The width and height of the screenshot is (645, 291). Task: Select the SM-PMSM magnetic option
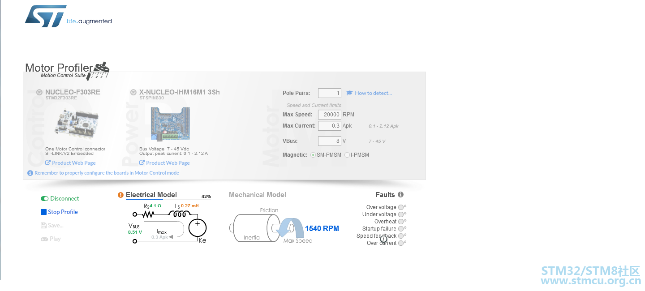pos(313,155)
